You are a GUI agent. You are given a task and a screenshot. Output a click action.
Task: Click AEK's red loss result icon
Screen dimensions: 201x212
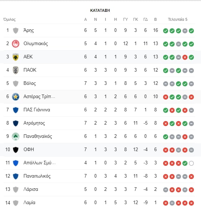tap(185, 57)
